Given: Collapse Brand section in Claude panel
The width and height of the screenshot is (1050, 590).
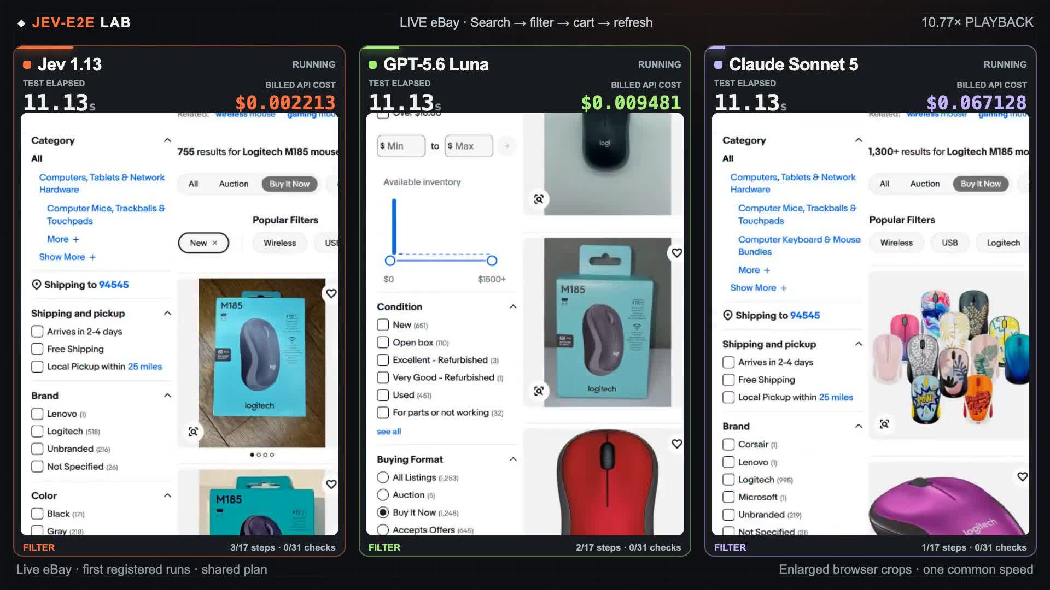Looking at the screenshot, I should pos(859,426).
